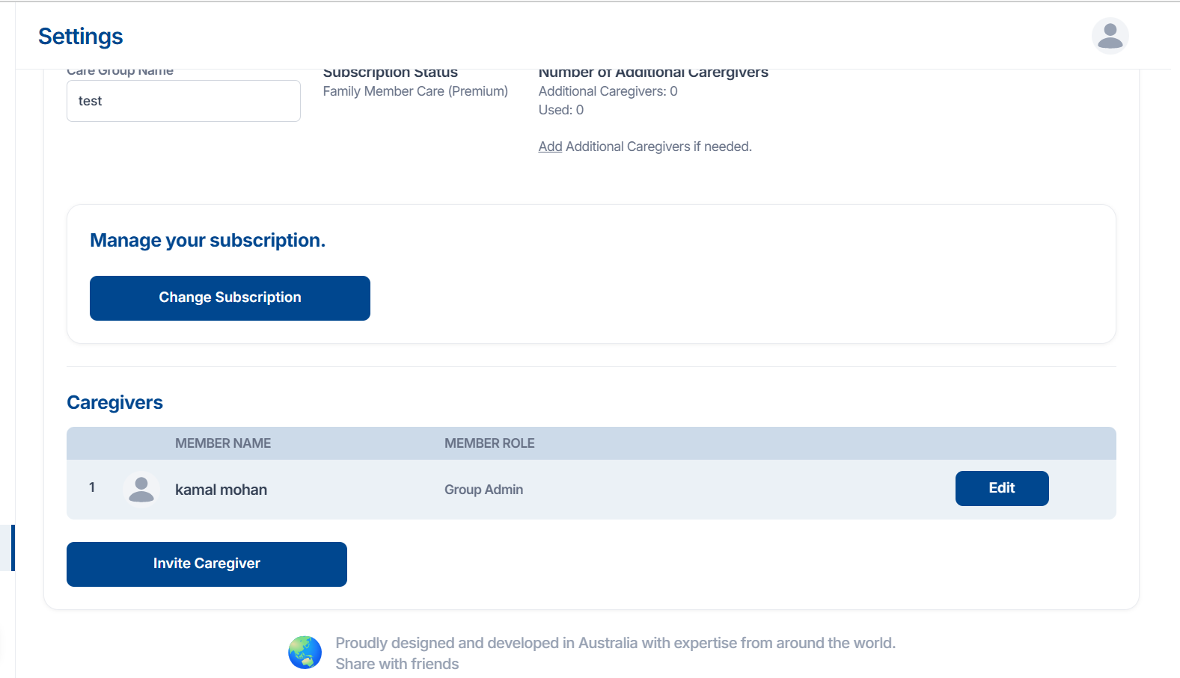Follow the Add additional caregivers link
Viewport: 1180px width, 678px height.
(550, 147)
